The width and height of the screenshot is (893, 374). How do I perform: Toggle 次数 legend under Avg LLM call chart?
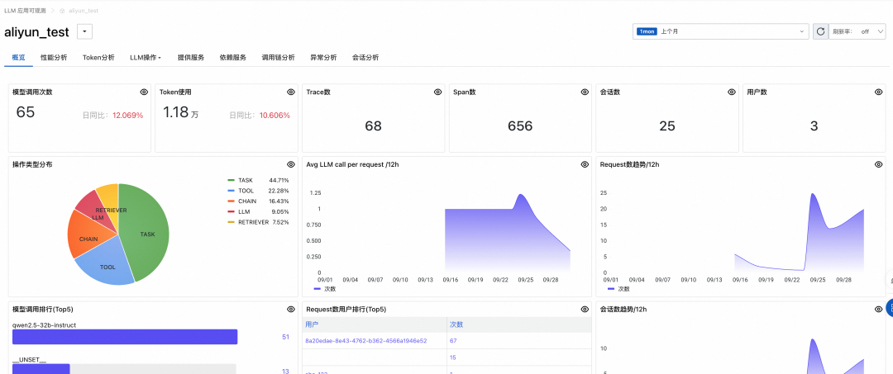(x=325, y=289)
